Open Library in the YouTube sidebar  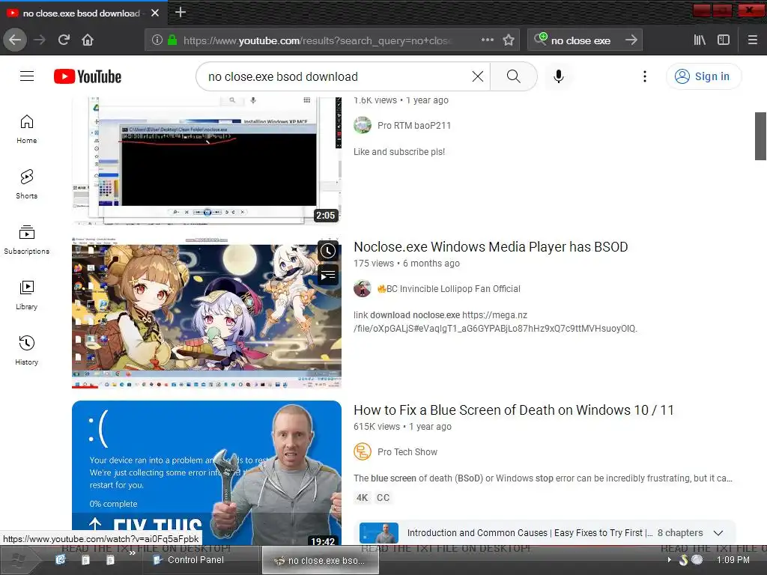point(26,295)
